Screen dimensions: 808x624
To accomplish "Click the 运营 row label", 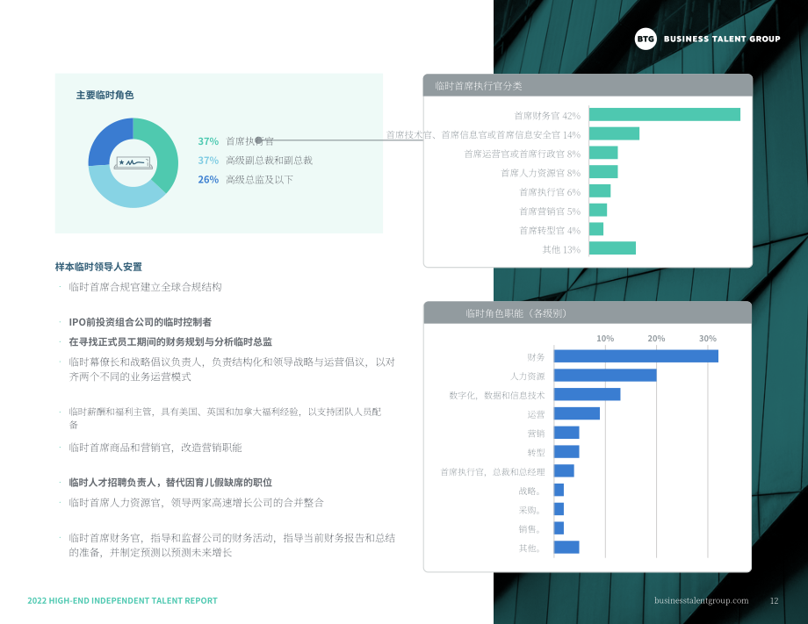I will click(x=536, y=414).
